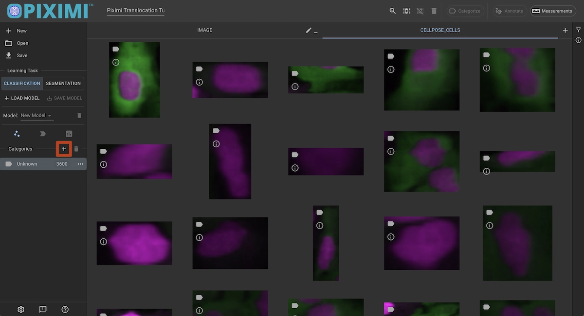Open the New Model dropdown
The width and height of the screenshot is (584, 316).
tap(37, 116)
